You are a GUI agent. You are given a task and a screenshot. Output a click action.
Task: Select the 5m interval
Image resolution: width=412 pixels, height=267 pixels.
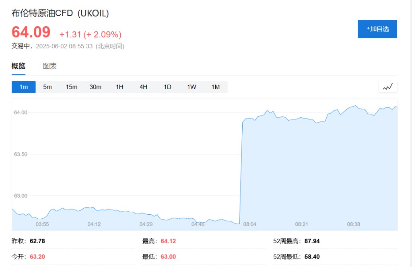[47, 87]
